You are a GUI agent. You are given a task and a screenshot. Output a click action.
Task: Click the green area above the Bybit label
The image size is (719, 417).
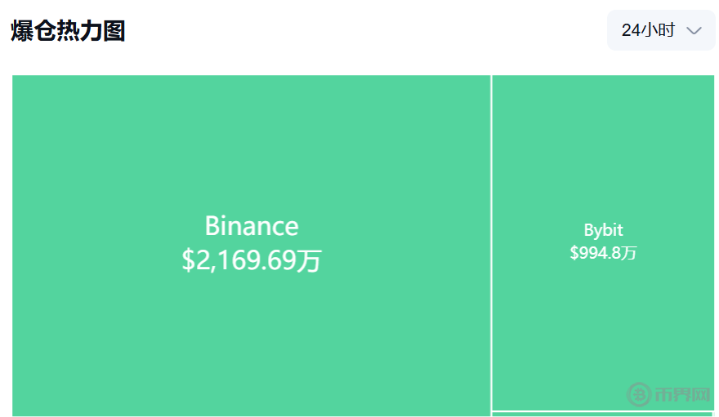click(603, 147)
